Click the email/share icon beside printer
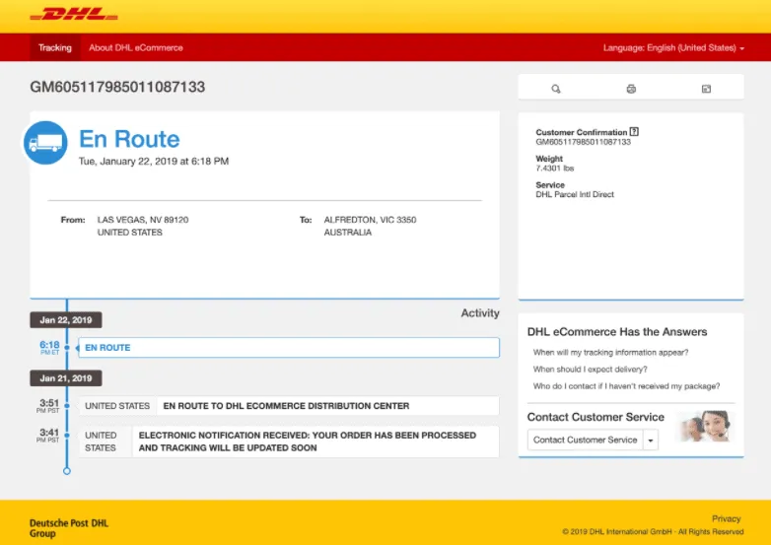This screenshot has width=771, height=545. point(706,89)
